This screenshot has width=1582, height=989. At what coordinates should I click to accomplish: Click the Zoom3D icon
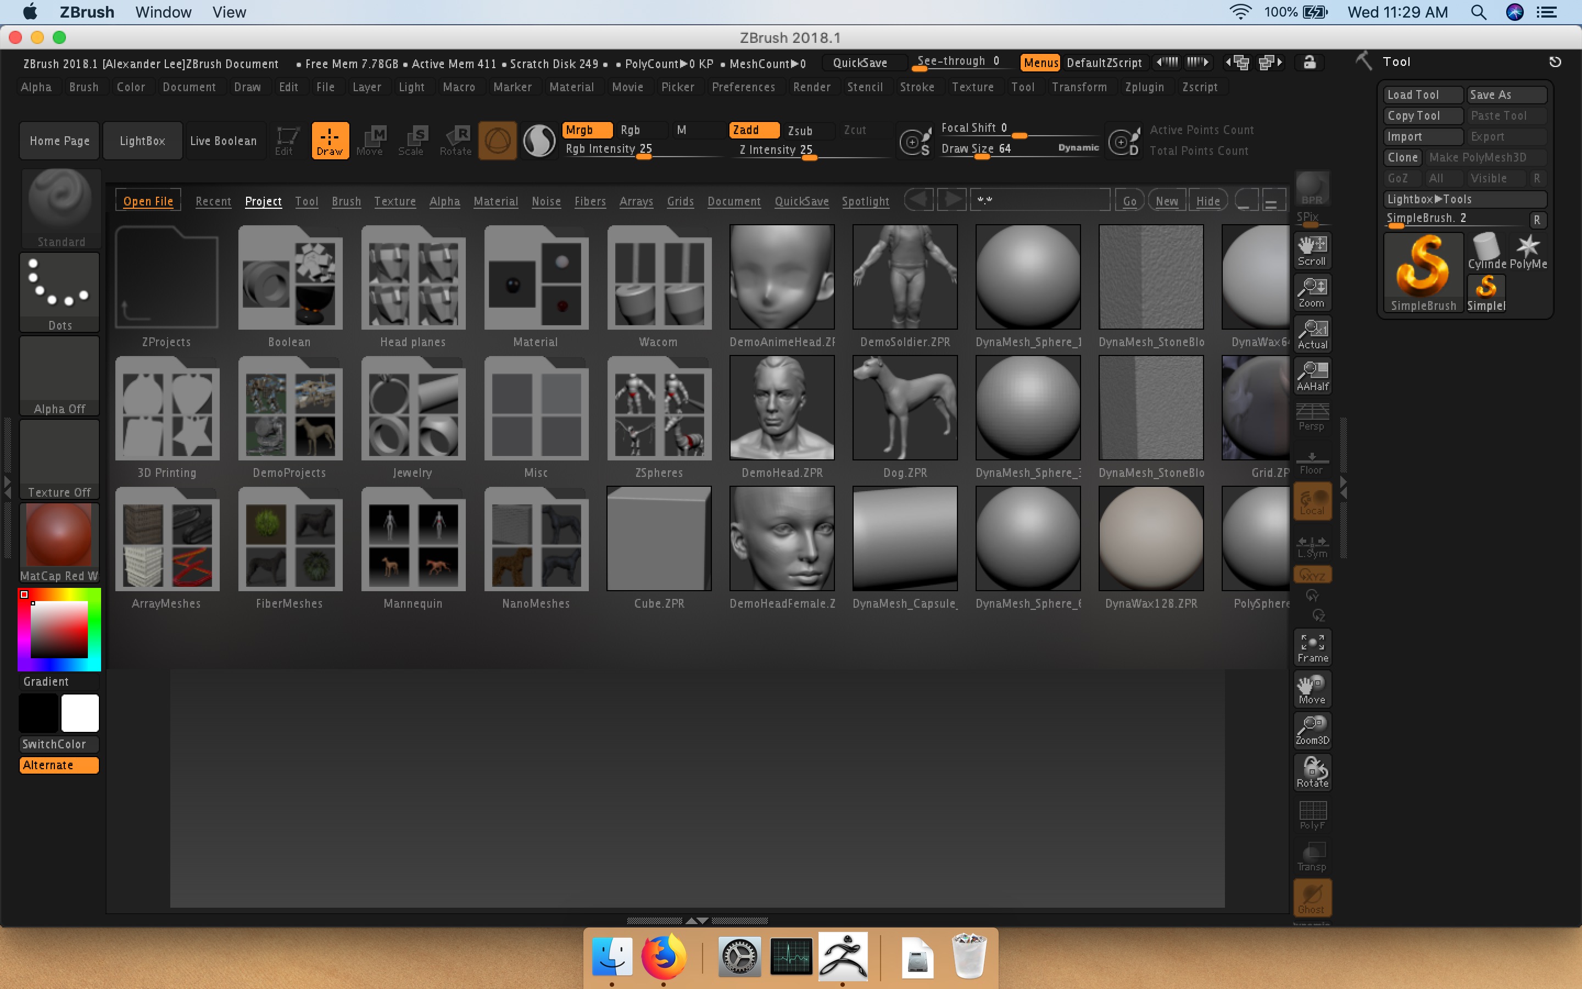[1312, 731]
